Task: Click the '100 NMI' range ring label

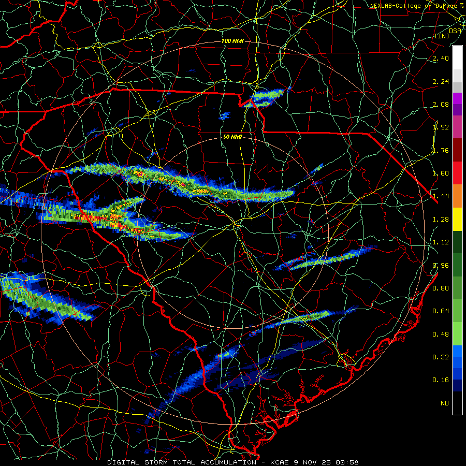Action: (x=232, y=41)
